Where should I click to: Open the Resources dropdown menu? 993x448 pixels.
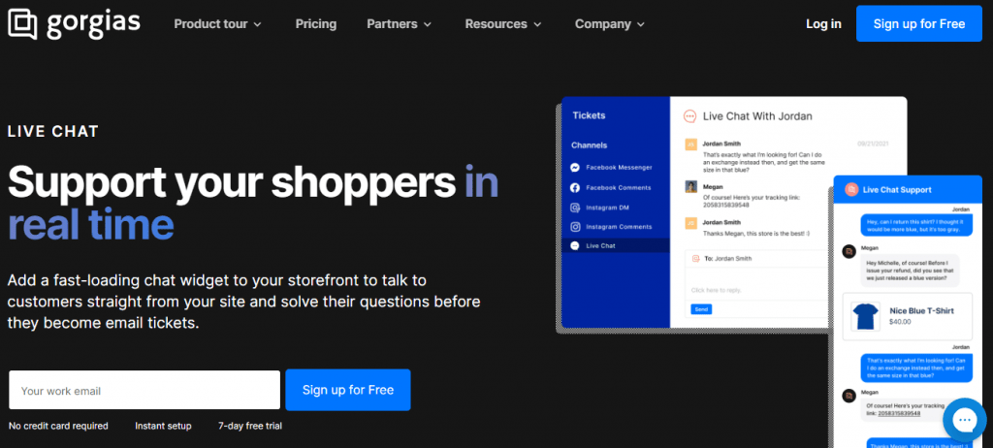[x=502, y=24]
